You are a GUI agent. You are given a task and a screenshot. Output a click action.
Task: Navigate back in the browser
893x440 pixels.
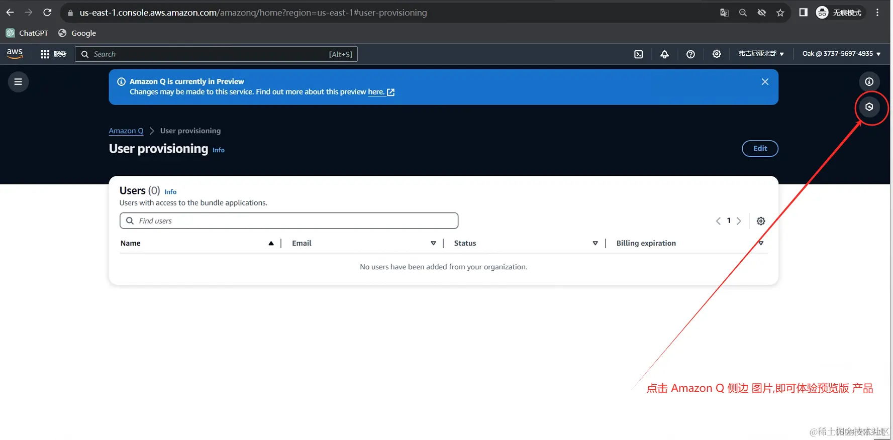[10, 13]
